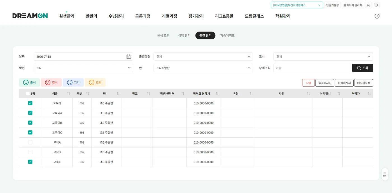Open the campus selector dropdown
The image size is (392, 193).
pos(297,5)
